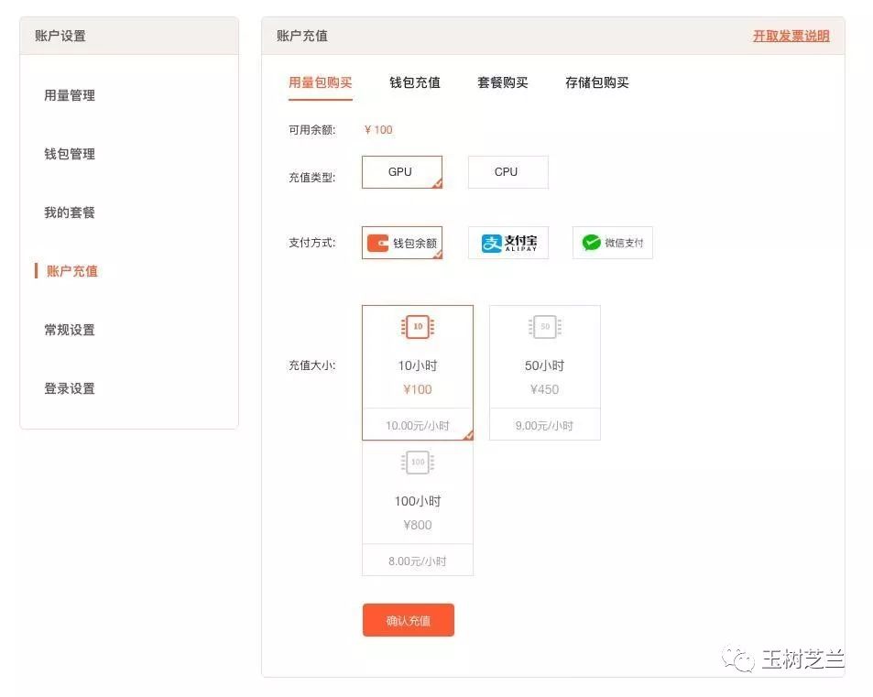
Task: Select the Alipay payment icon
Action: [507, 243]
